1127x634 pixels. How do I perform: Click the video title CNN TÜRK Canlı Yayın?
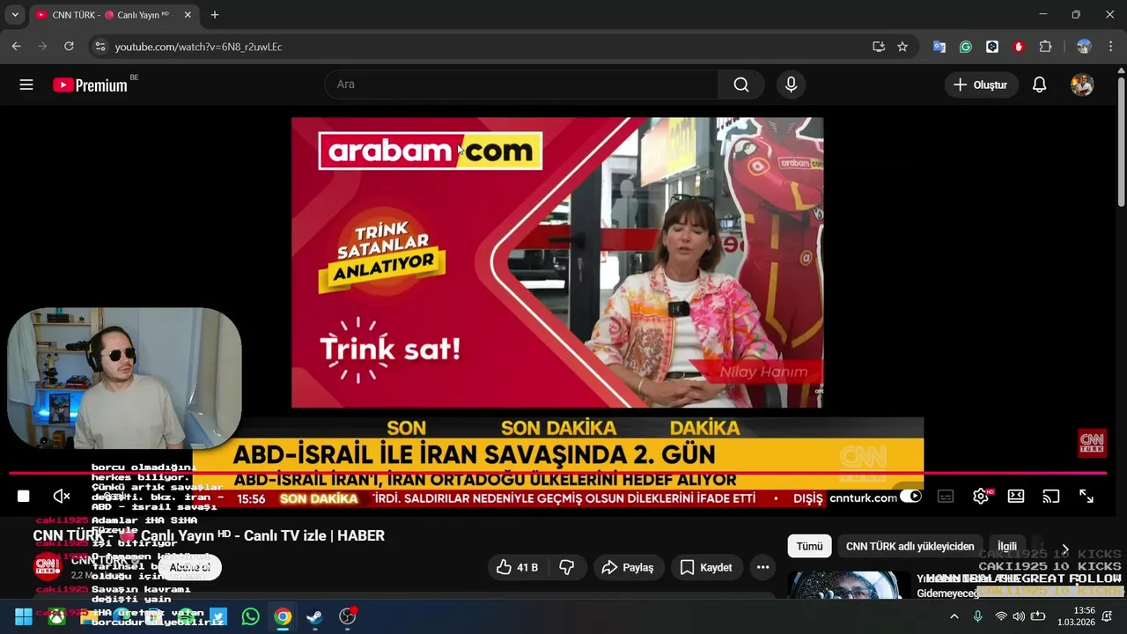[209, 535]
